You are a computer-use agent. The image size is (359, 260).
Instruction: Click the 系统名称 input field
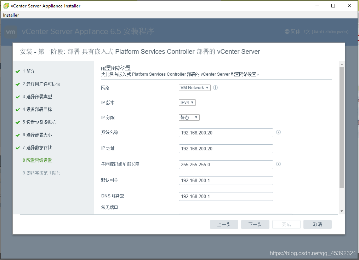[x=226, y=133]
